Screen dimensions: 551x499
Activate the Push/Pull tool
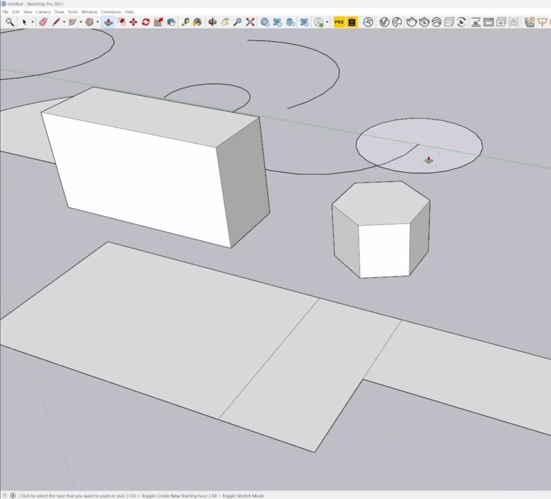108,22
